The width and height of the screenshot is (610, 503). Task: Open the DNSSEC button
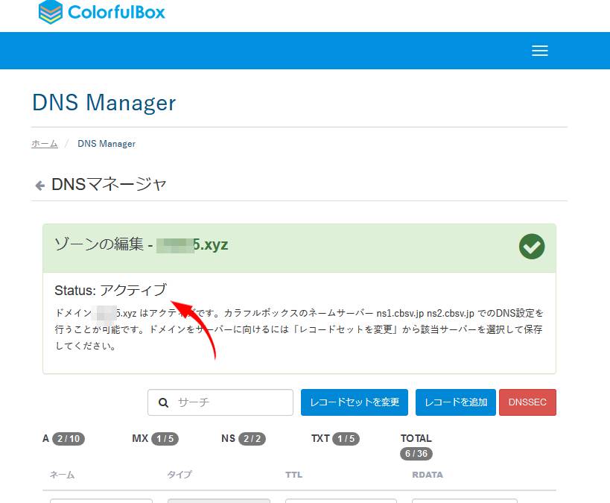[x=527, y=402]
